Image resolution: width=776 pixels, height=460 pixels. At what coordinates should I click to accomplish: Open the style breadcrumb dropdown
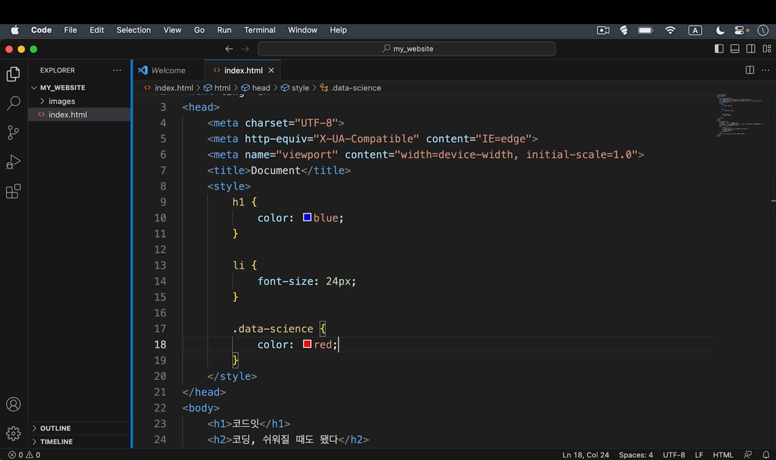295,88
